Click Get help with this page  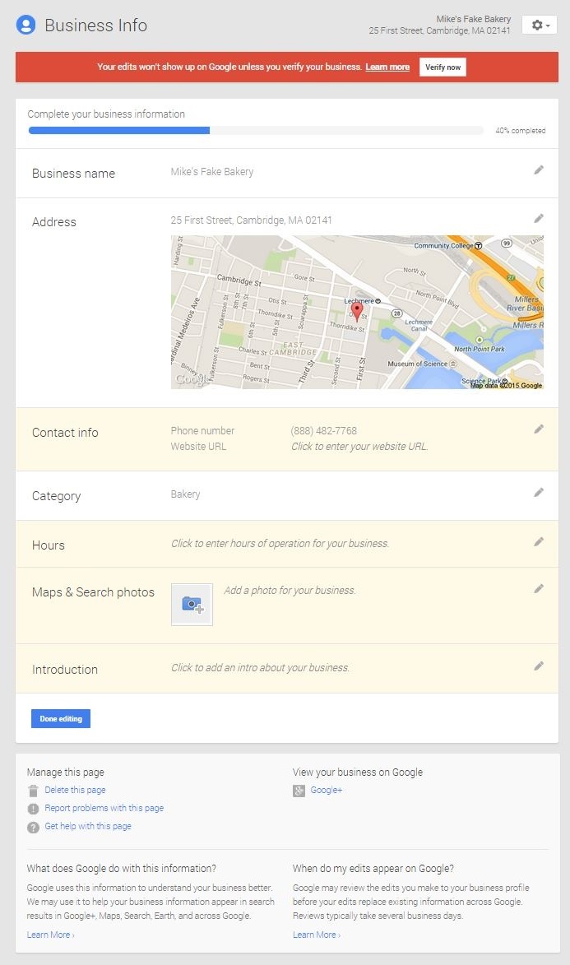(x=87, y=826)
